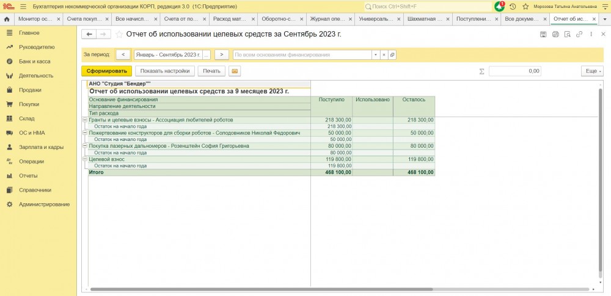Send report by email envelope icon

click(x=235, y=71)
